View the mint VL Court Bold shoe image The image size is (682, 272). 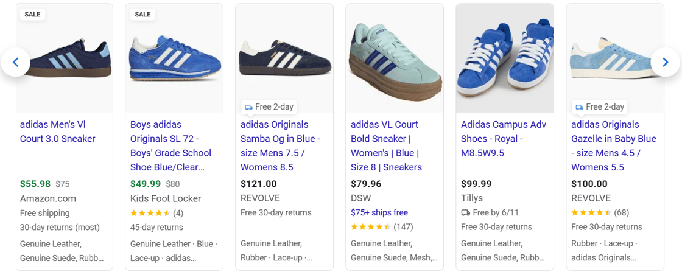394,58
